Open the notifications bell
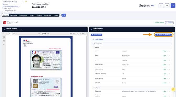The height and width of the screenshot is (97, 176). pos(167,6)
